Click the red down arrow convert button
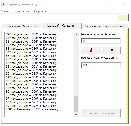Image resolution: width=131 pixels, height=126 pixels. tap(91, 51)
